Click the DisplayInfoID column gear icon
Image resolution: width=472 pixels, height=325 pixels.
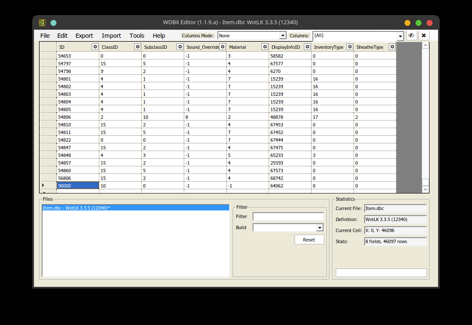[307, 47]
